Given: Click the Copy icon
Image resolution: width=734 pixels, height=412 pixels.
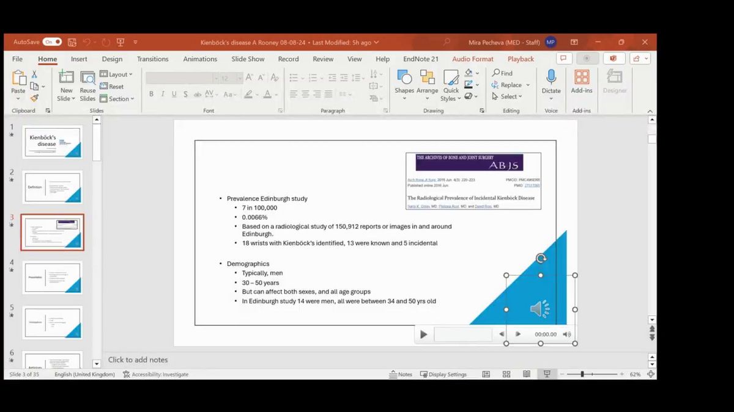Looking at the screenshot, I should (34, 86).
